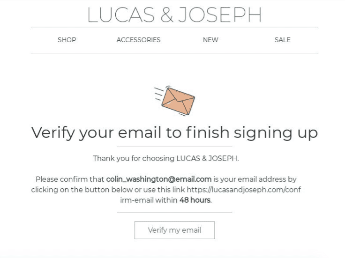Click the colin_washington@email.com address
This screenshot has width=345, height=258.
coord(158,179)
